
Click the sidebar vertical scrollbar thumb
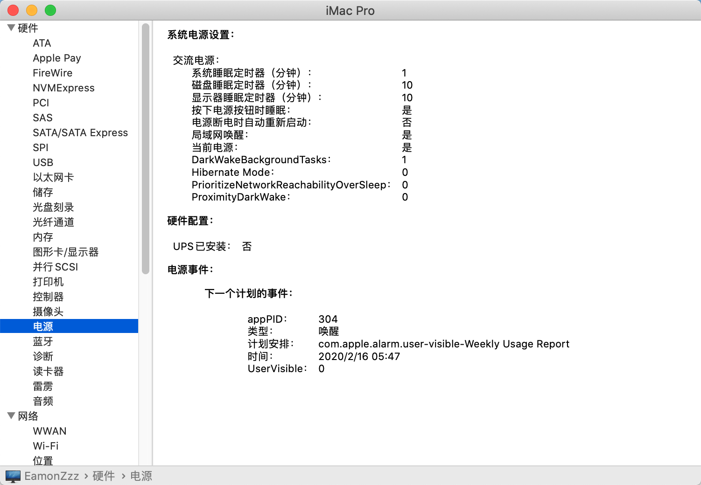[x=146, y=148]
